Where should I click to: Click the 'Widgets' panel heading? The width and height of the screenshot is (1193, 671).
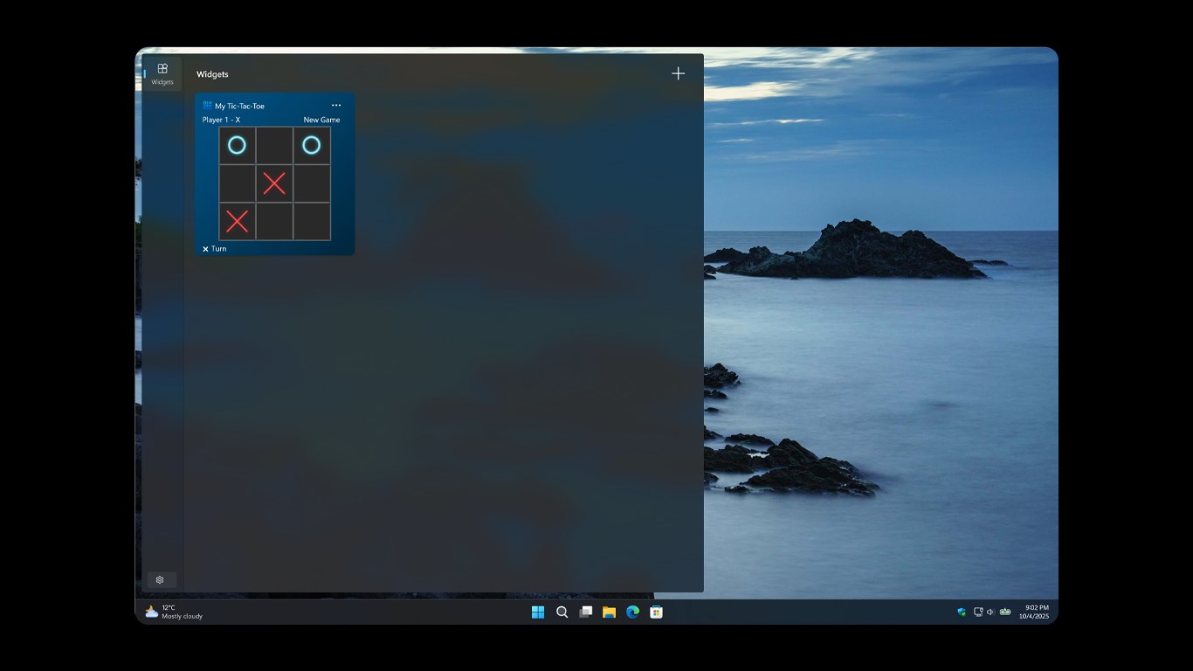[x=212, y=74]
